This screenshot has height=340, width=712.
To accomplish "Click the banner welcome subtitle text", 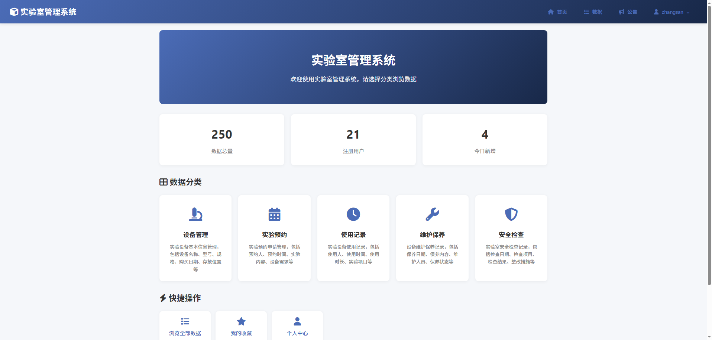I will pos(353,79).
